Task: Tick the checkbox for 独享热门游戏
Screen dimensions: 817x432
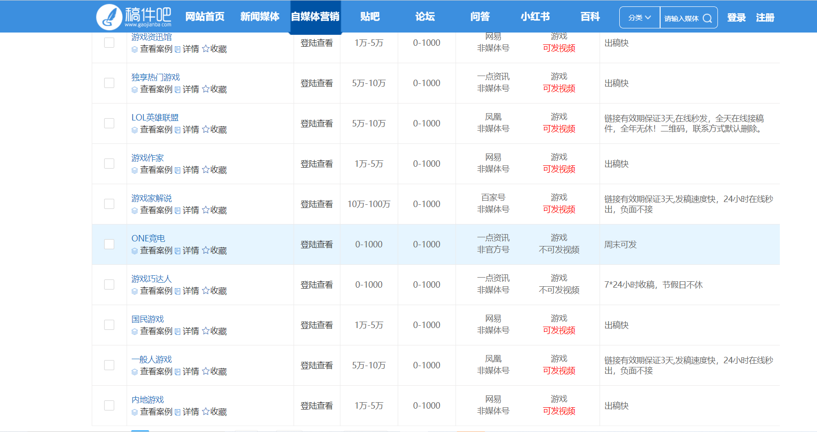Action: [x=109, y=83]
